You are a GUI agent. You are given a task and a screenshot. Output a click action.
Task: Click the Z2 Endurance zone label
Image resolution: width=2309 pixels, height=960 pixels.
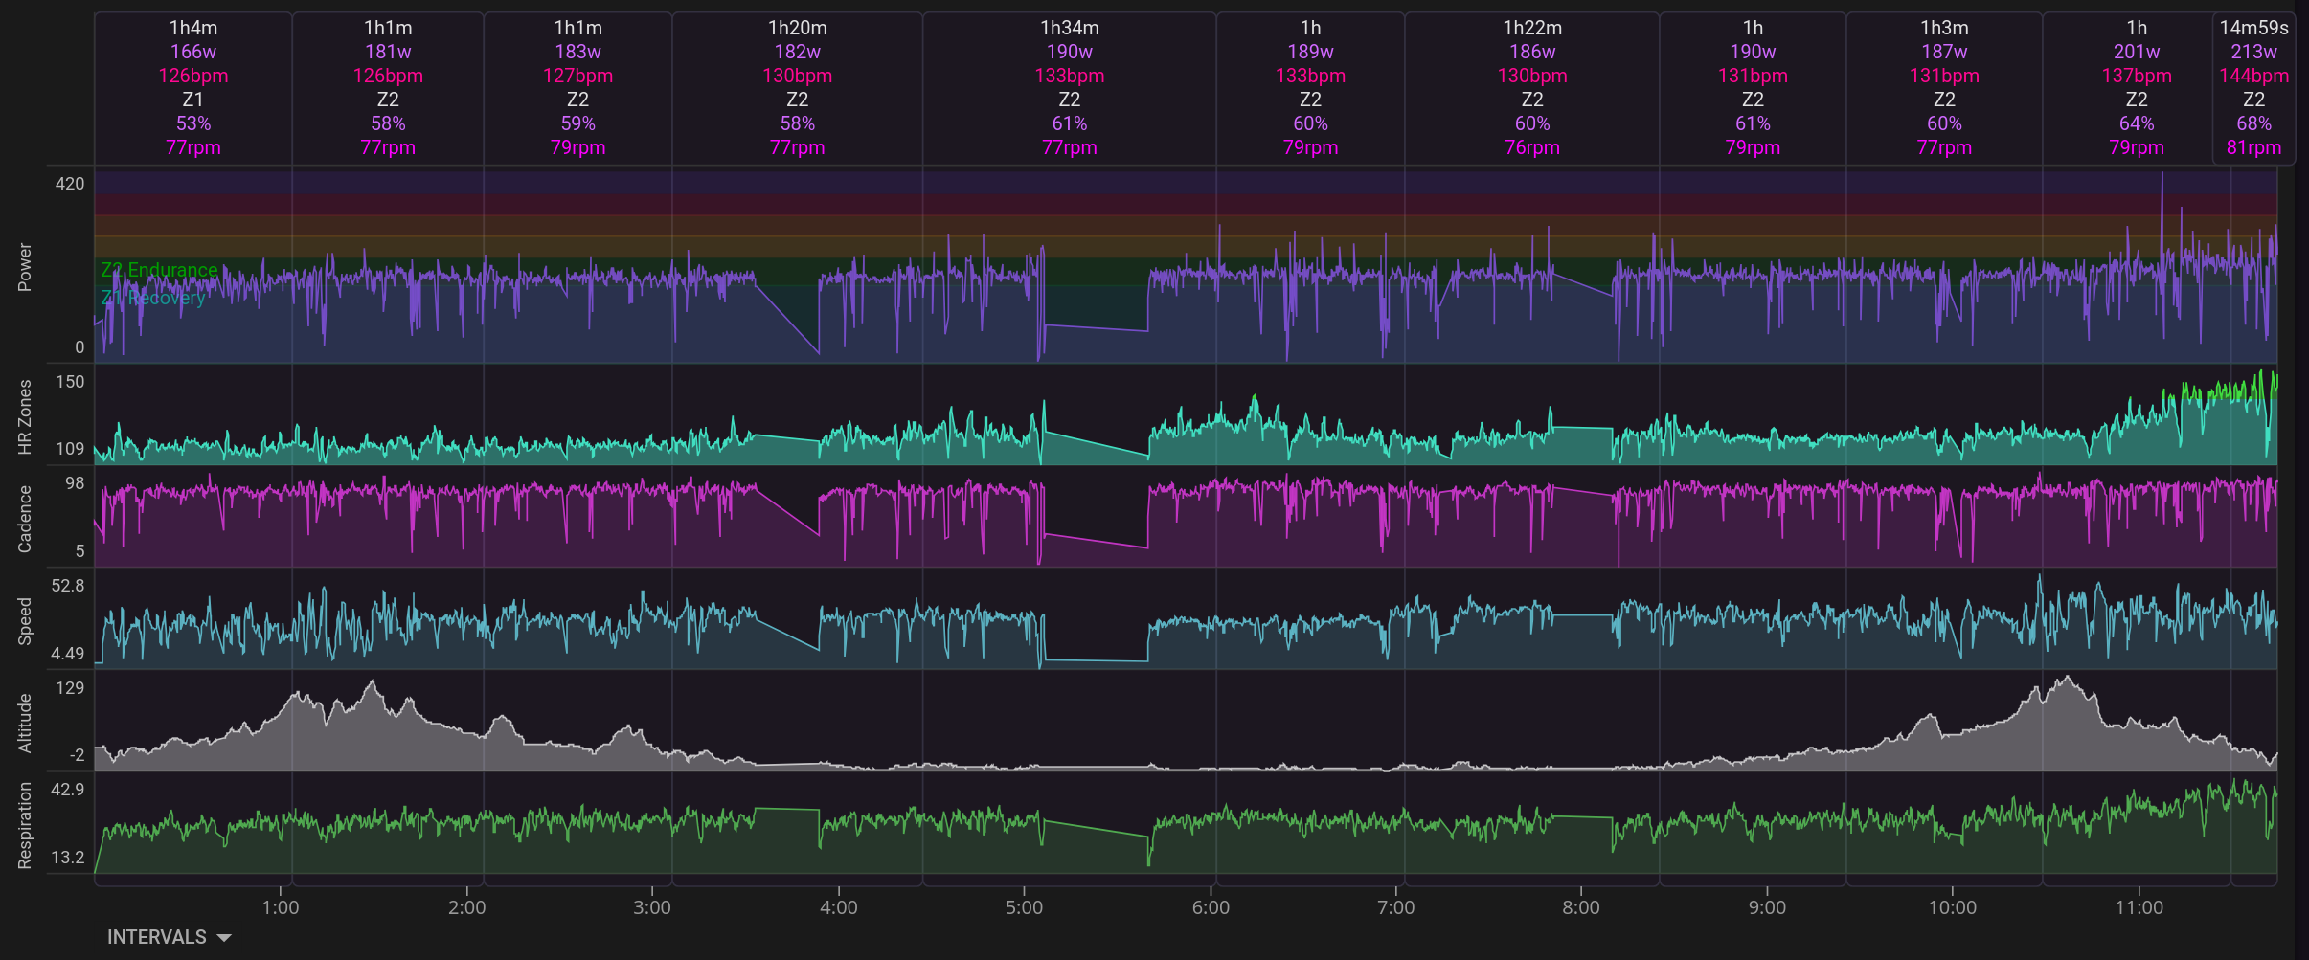(159, 270)
